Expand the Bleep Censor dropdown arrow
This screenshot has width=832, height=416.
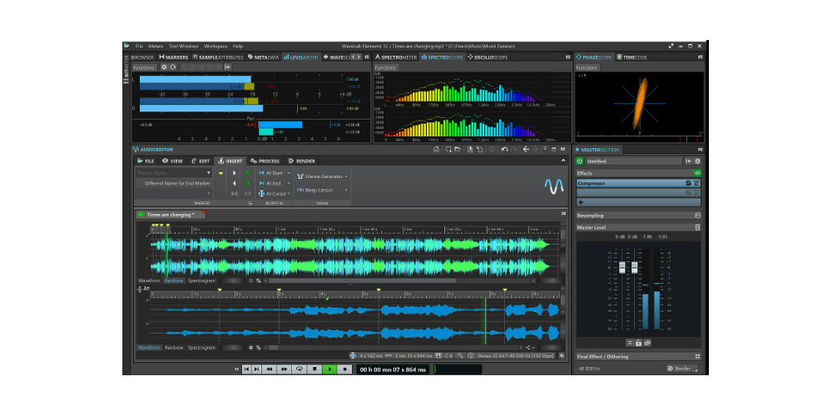(x=346, y=190)
